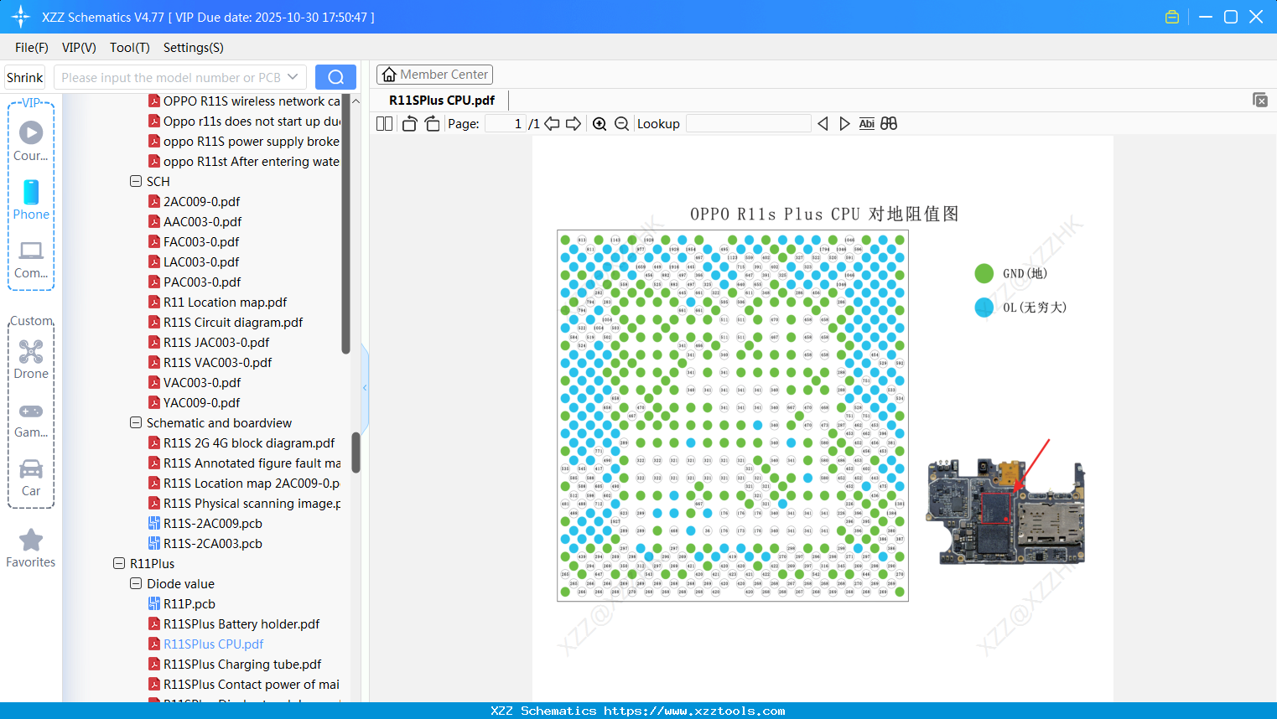Image resolution: width=1277 pixels, height=719 pixels.
Task: Select the Phone category icon
Action: (31, 199)
